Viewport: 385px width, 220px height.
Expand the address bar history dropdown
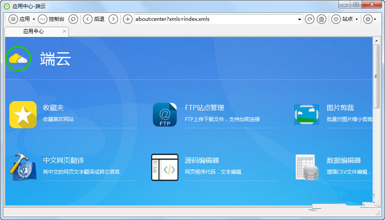300,19
